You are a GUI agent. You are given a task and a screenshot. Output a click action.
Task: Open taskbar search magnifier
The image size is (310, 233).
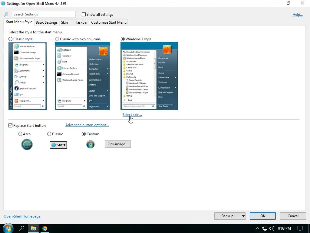coord(22,228)
